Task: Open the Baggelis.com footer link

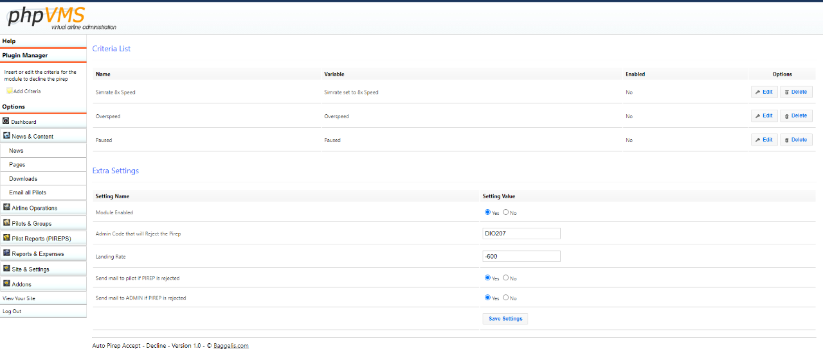Action: [x=231, y=346]
